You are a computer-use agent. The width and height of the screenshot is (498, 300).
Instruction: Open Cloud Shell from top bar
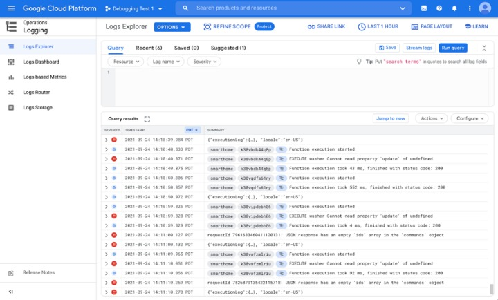pyautogui.click(x=423, y=8)
